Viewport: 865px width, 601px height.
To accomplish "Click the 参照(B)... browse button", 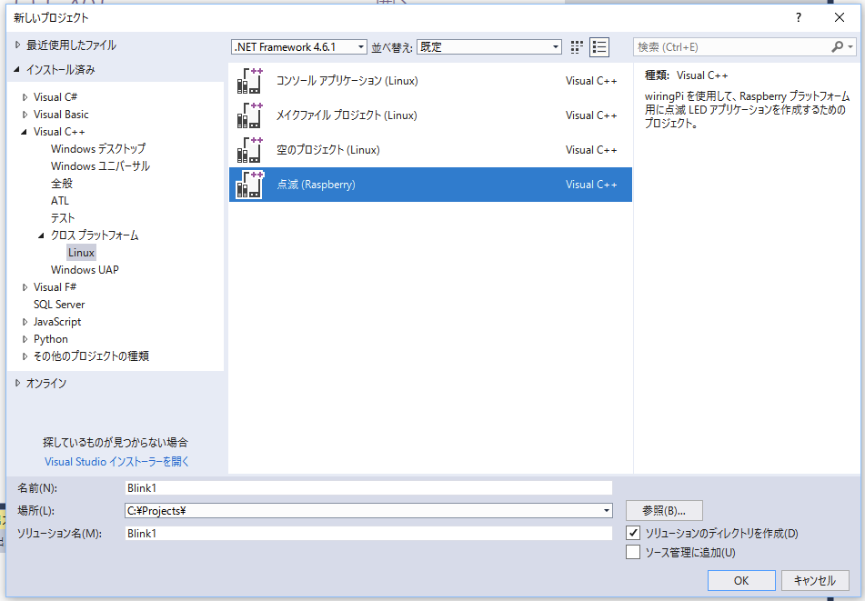I will [664, 511].
